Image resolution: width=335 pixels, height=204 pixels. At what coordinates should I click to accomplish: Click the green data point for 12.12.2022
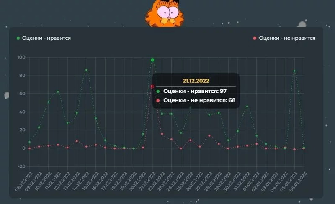click(67, 123)
